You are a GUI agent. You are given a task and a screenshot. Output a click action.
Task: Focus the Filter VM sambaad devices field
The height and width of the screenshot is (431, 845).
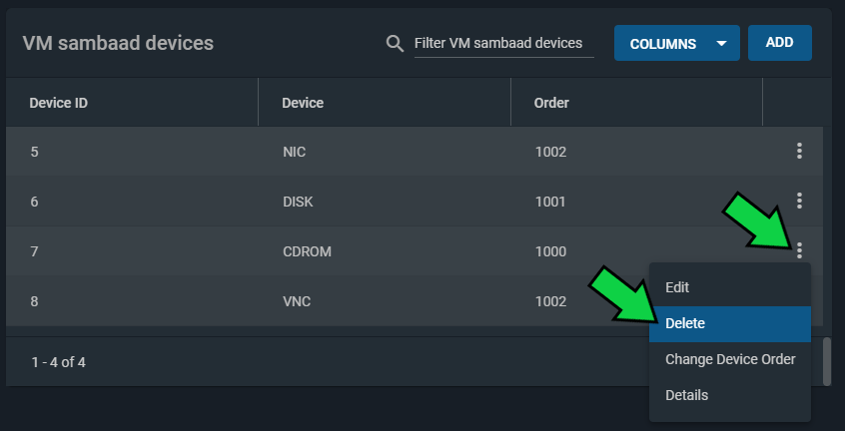[503, 44]
